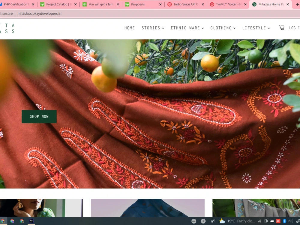Switch to the TwiML Voice tab
The height and width of the screenshot is (225, 300).
tap(227, 4)
